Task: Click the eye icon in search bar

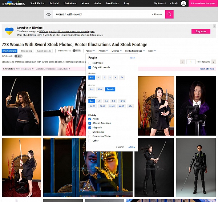Action: [49, 15]
